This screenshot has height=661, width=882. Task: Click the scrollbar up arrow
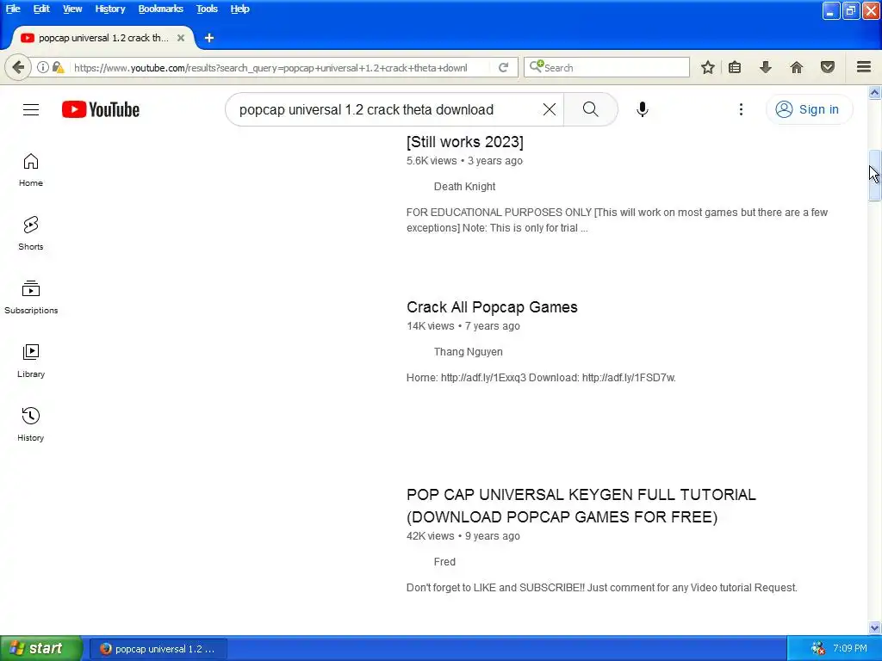(874, 93)
